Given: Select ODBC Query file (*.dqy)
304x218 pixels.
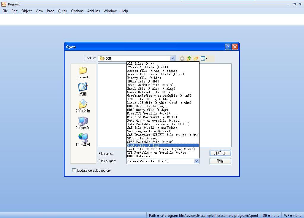Looking at the screenshot, I should [163, 110].
